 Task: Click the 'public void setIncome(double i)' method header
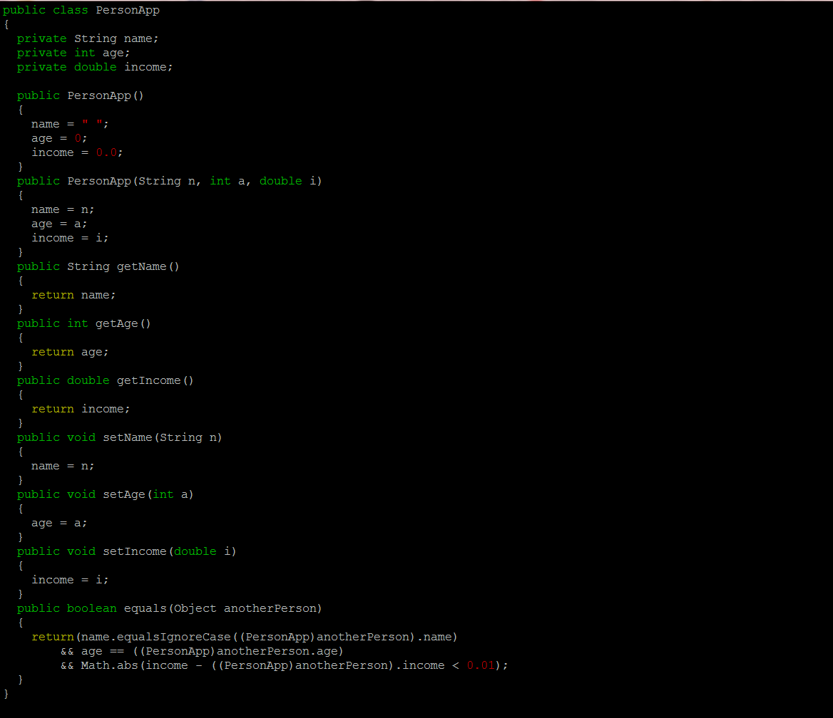pyautogui.click(x=126, y=551)
